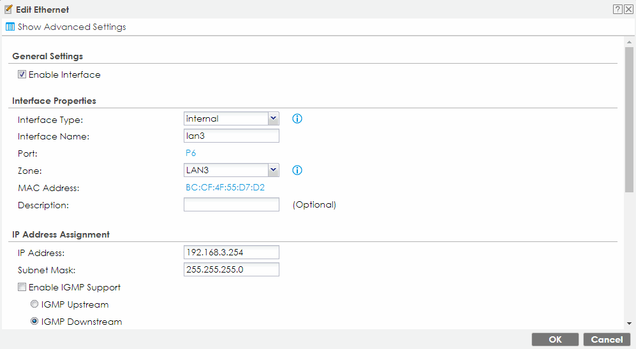This screenshot has width=636, height=349.
Task: Click the Show Advanced Settings table icon
Action: [10, 27]
